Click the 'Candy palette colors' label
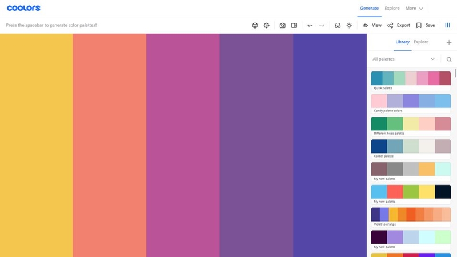This screenshot has height=257, width=457. tap(388, 111)
